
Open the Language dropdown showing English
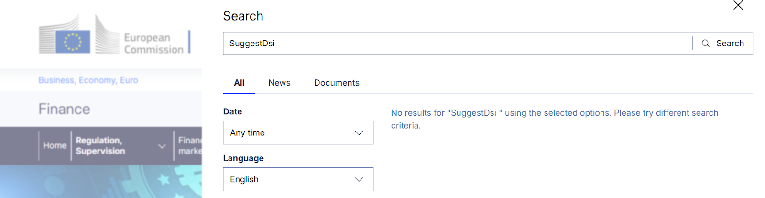298,179
